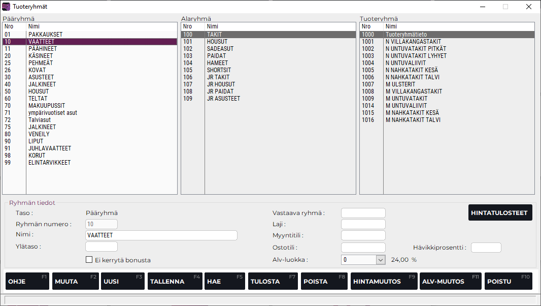541x306 pixels.
Task: Open HINTAMUUTOS price change
Action: [384, 281]
